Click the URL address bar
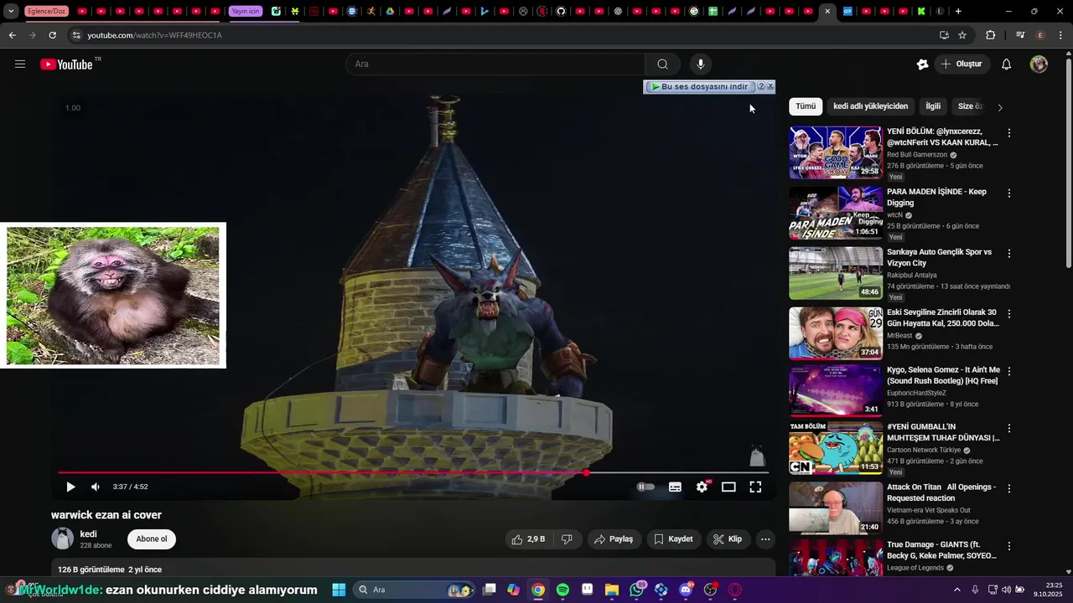This screenshot has width=1073, height=603. pyautogui.click(x=503, y=35)
